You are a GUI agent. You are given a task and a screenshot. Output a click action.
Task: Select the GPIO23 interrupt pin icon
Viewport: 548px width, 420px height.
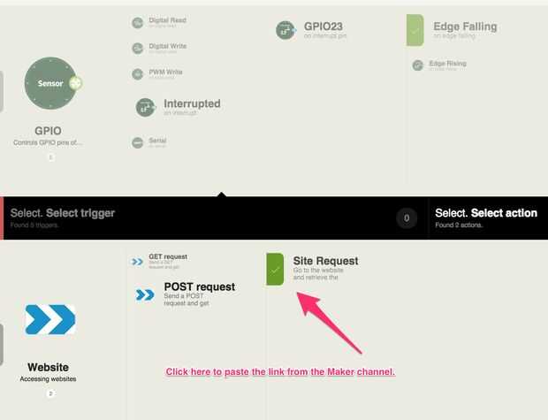(x=285, y=30)
